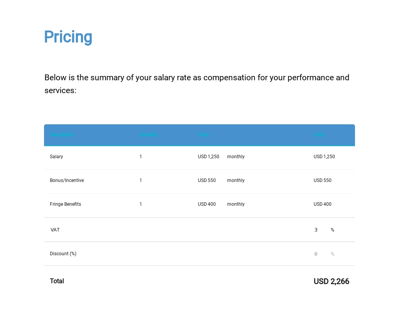Viewport: 399px width, 325px height.
Task: Open the Bonus/Incentive monthly period
Action: pos(236,180)
